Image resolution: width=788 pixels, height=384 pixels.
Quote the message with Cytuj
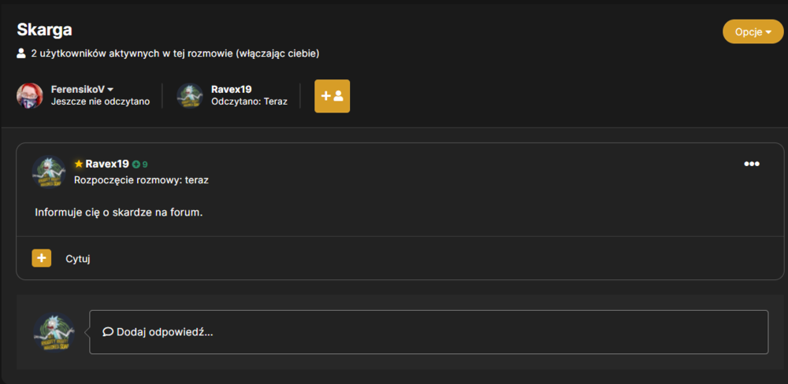(78, 259)
